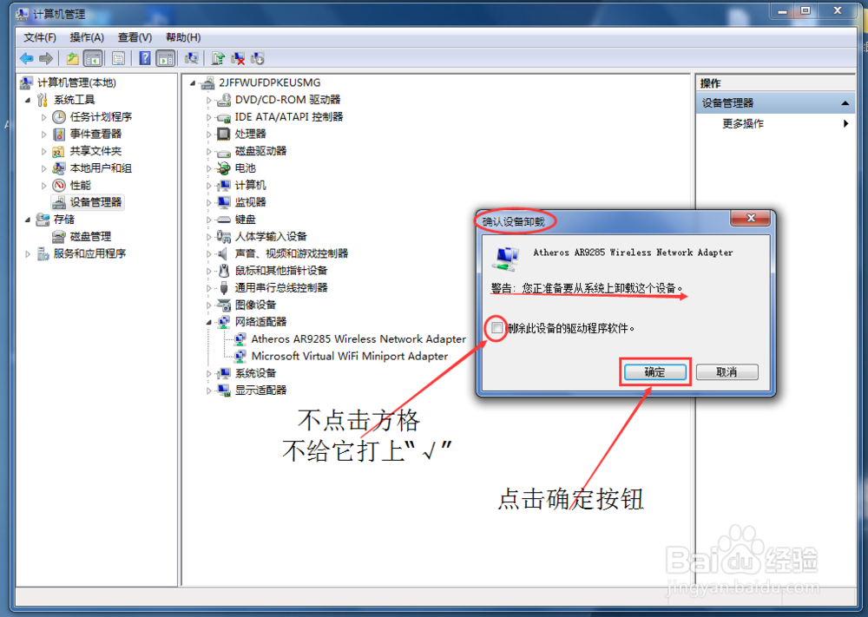The image size is (868, 617).
Task: Click Scan for hardware changes icon
Action: point(192,58)
